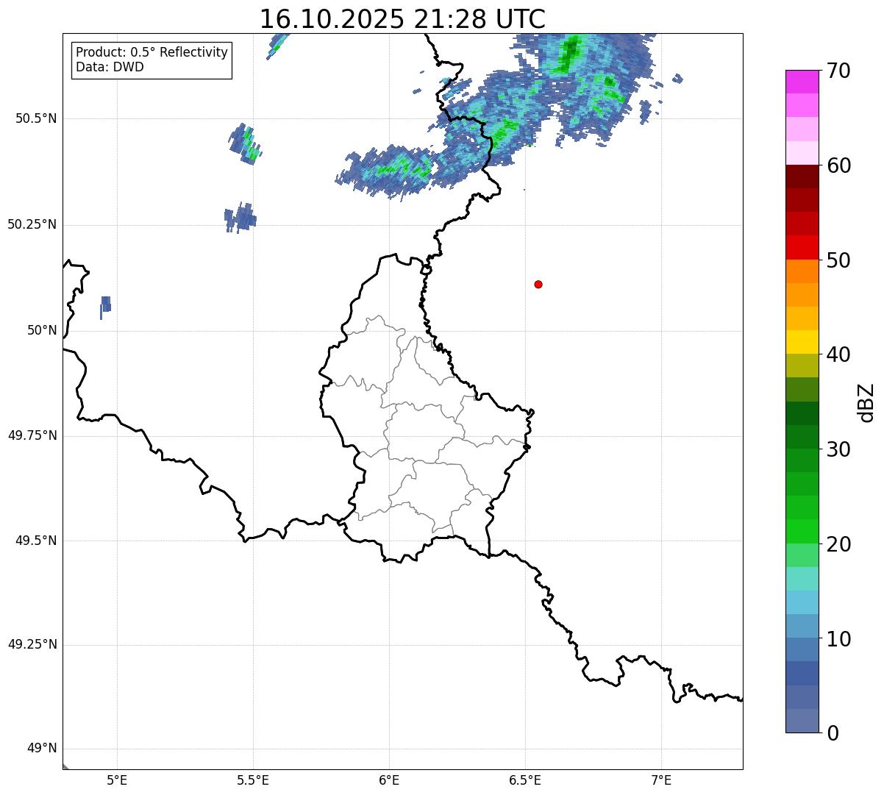The height and width of the screenshot is (795, 884).
Task: Click the map title showing 21:28 UTC
Action: pos(402,19)
